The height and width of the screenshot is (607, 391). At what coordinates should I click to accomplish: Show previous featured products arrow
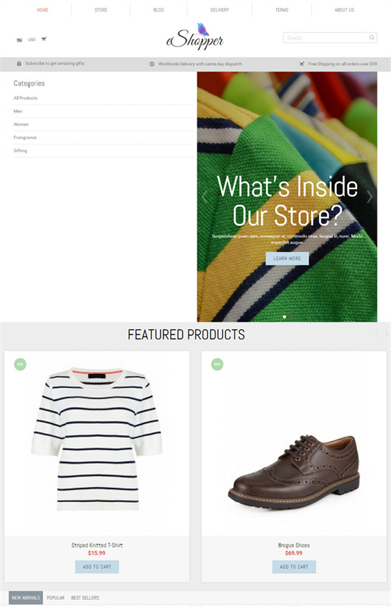[377, 333]
